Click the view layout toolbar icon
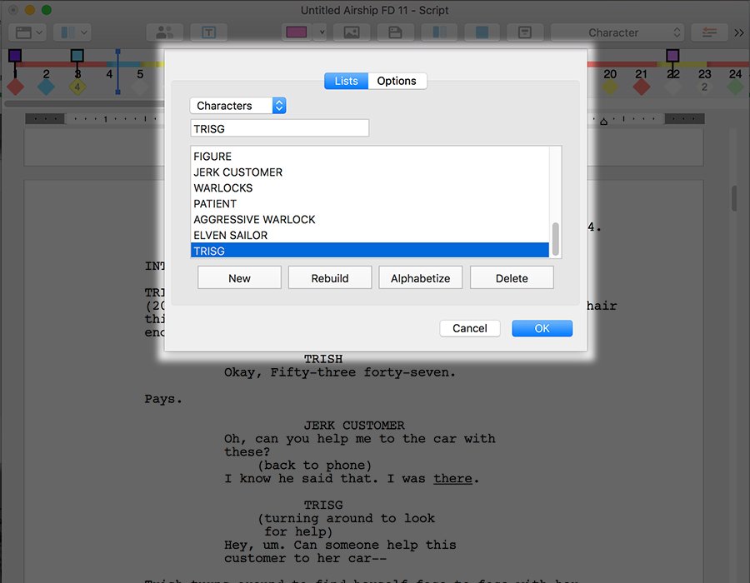 (x=30, y=32)
